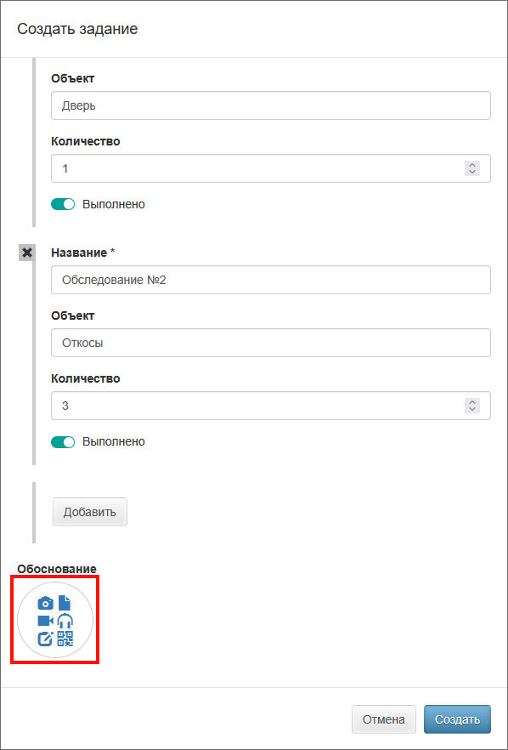The height and width of the screenshot is (750, 508).
Task: Focus the Объект field containing Откосы
Action: (x=271, y=343)
